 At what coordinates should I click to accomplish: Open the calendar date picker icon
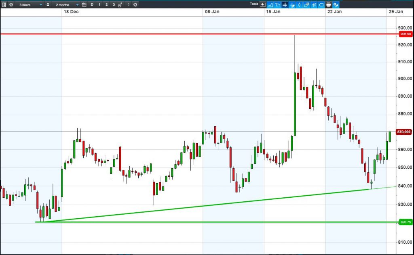point(84,4)
